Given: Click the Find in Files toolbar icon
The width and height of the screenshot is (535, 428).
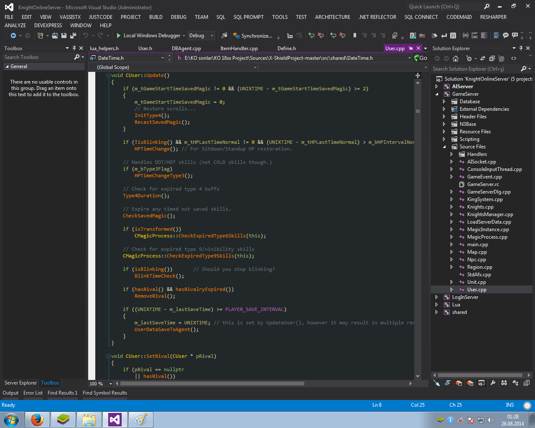Looking at the screenshot, I should [x=224, y=36].
